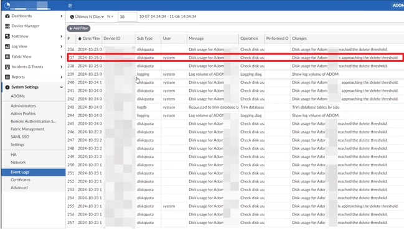
Task: Click 'system' user in row 255
Action: [x=169, y=206]
